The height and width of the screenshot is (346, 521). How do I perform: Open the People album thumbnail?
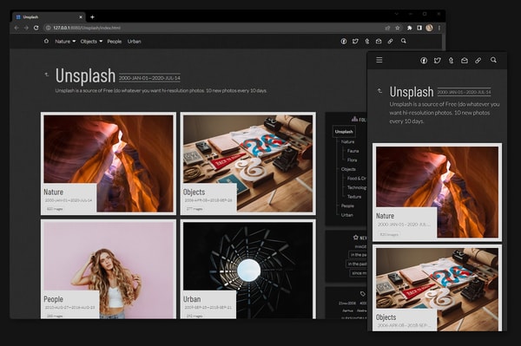(109, 269)
